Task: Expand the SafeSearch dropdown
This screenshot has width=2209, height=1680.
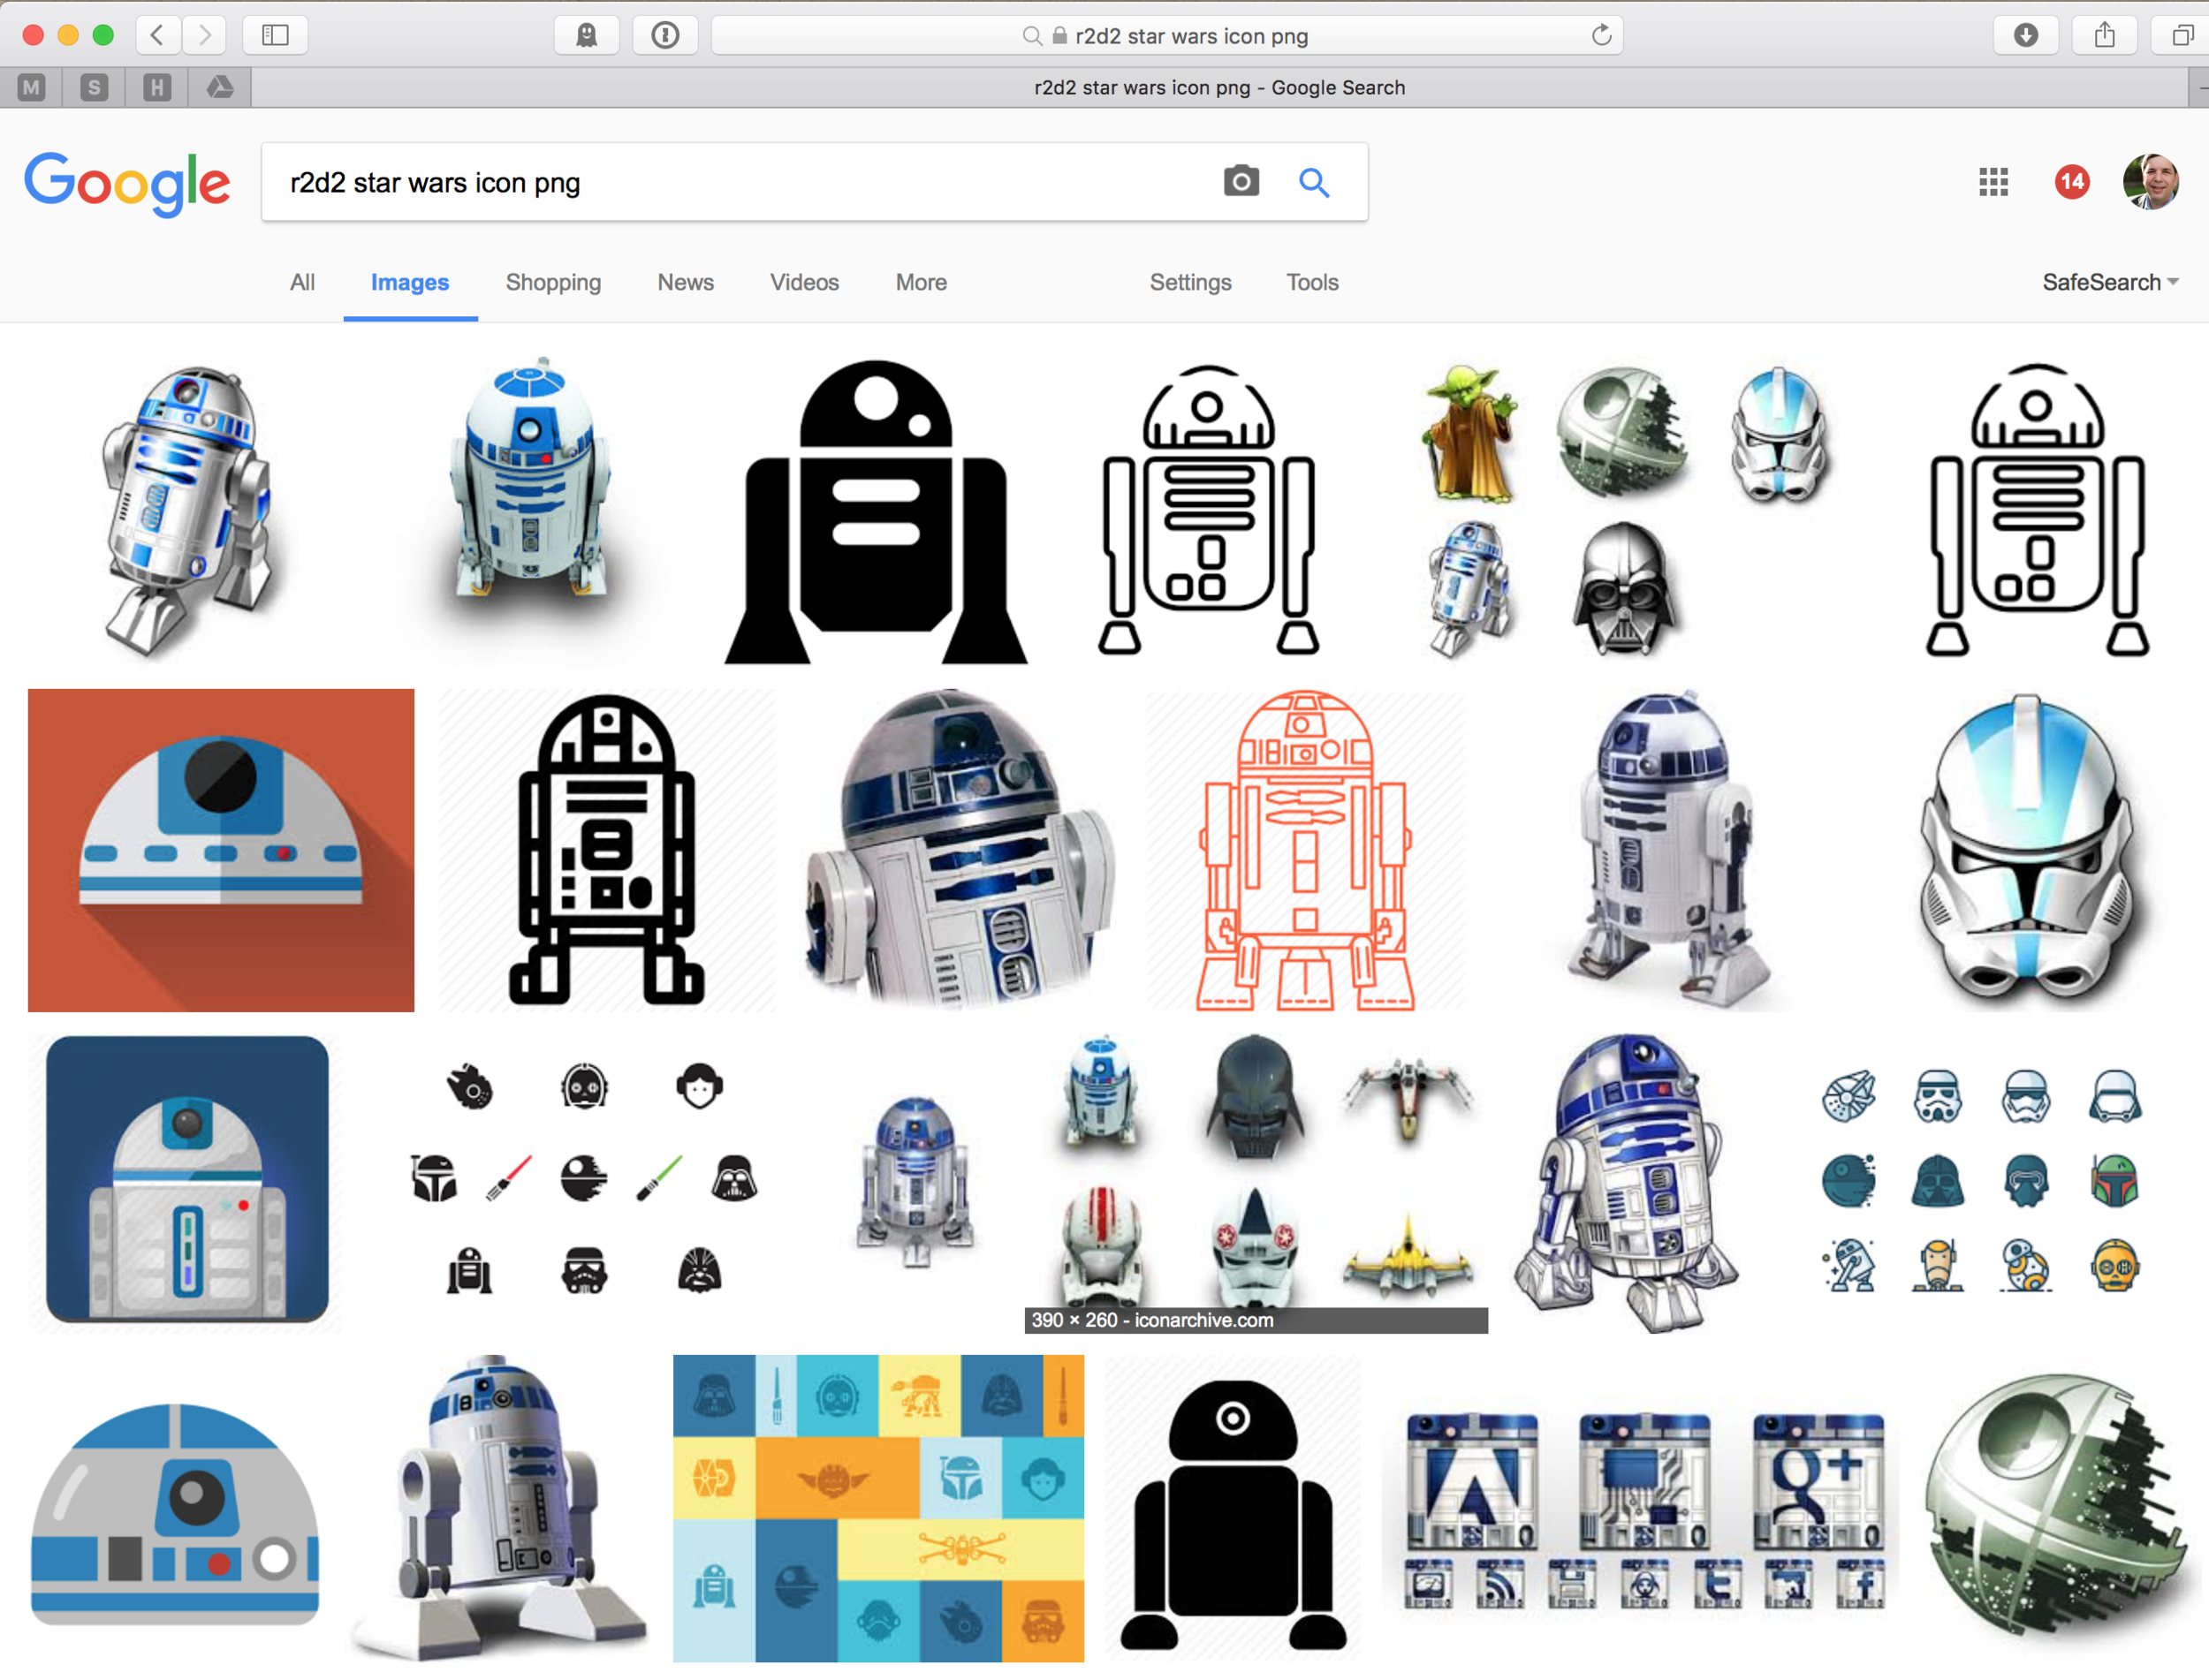Action: [x=2109, y=283]
